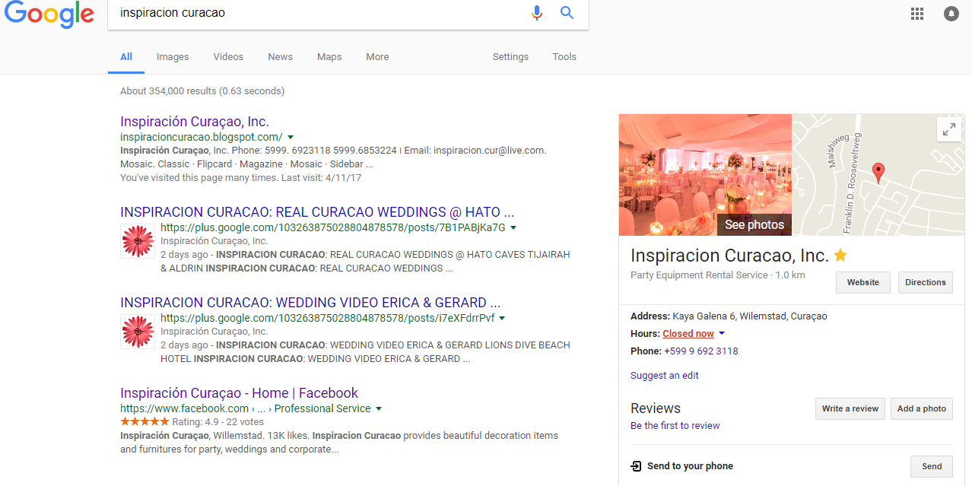This screenshot has height=486, width=972.
Task: Click the yellow star beside Inspiracion Curacao
Action: tap(840, 255)
